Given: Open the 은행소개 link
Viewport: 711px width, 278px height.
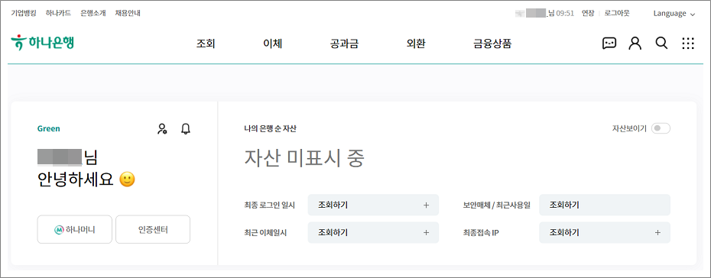Looking at the screenshot, I should tap(93, 13).
